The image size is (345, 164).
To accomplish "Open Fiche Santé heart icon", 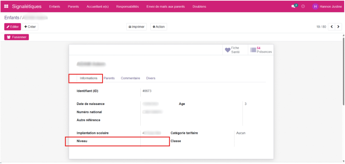I will click(x=228, y=50).
